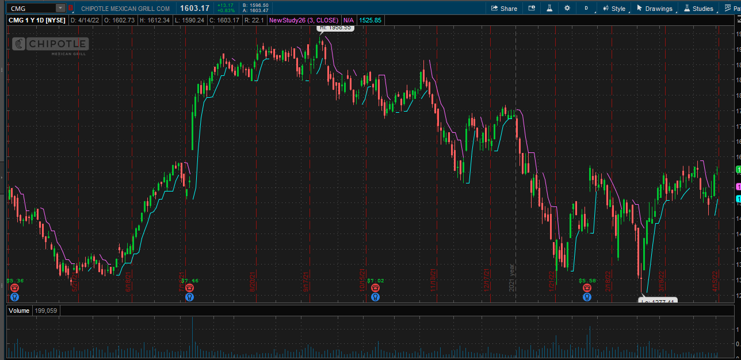741x360 pixels.
Task: Click the Volume subgraph label
Action: coord(19,311)
